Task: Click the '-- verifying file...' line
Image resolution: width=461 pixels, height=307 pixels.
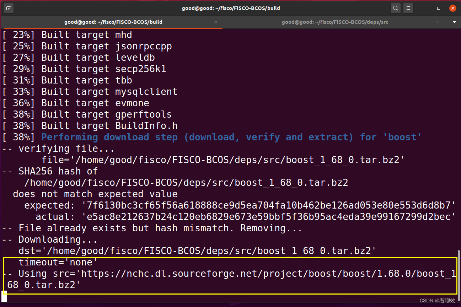Action: [59, 149]
